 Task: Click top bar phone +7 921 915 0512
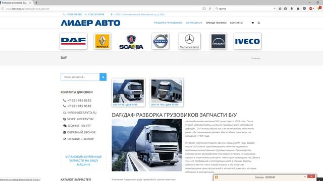(x=74, y=15)
